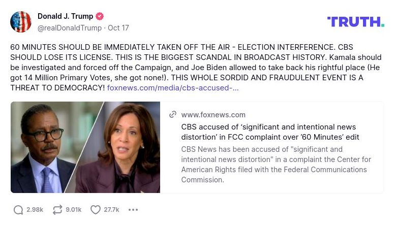Click www.foxnews.com source label in card

tap(213, 115)
